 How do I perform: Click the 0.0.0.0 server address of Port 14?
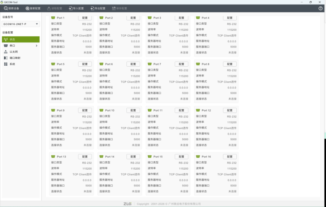[x=135, y=180]
